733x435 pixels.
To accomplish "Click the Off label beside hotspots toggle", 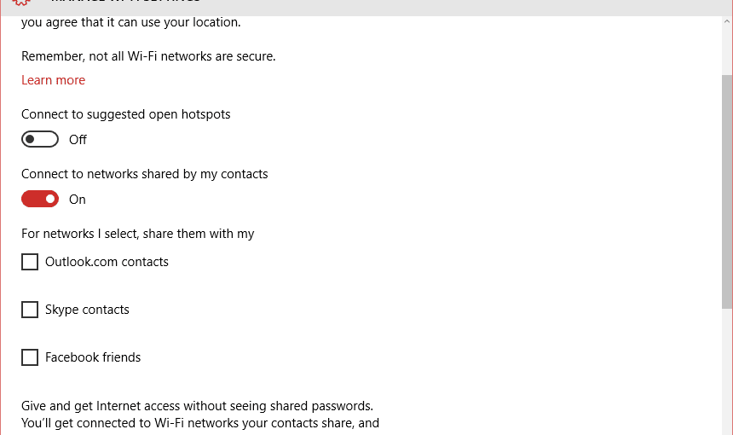I will 78,140.
